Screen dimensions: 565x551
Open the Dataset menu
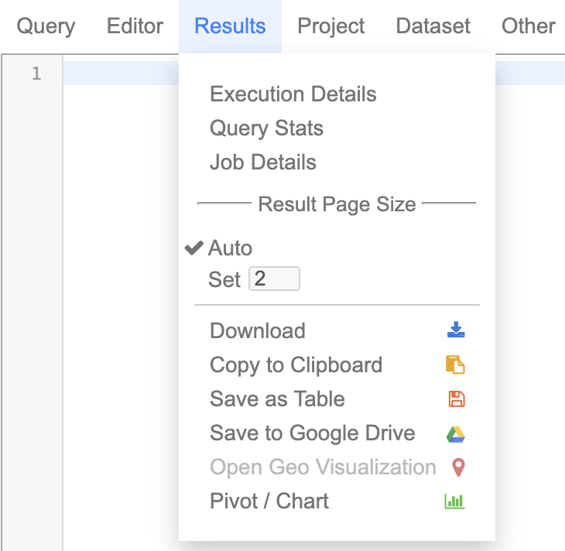433,26
